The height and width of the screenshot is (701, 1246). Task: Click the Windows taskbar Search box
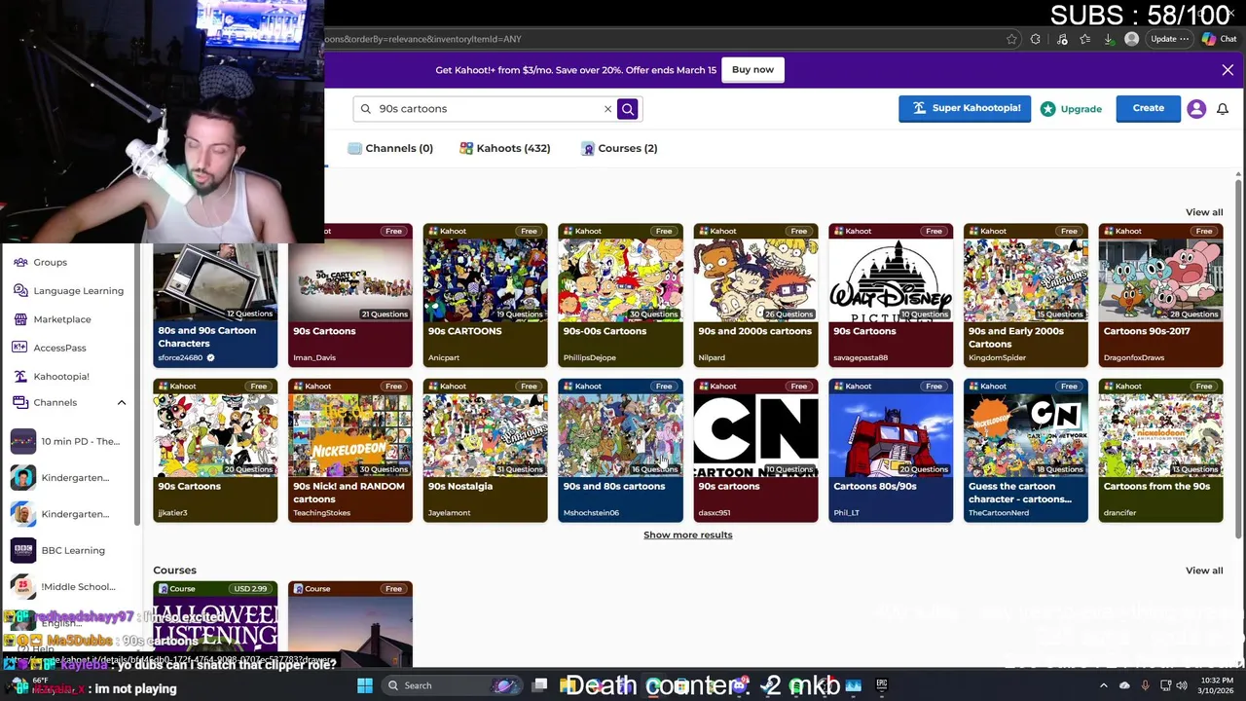(453, 685)
